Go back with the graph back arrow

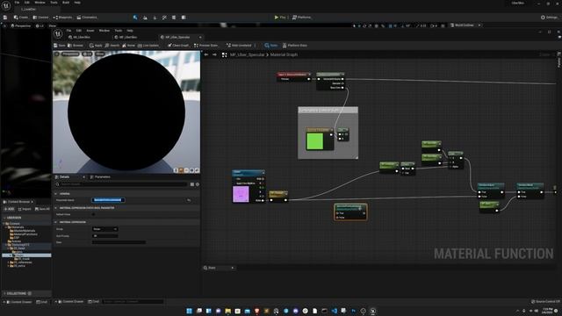[x=206, y=54]
